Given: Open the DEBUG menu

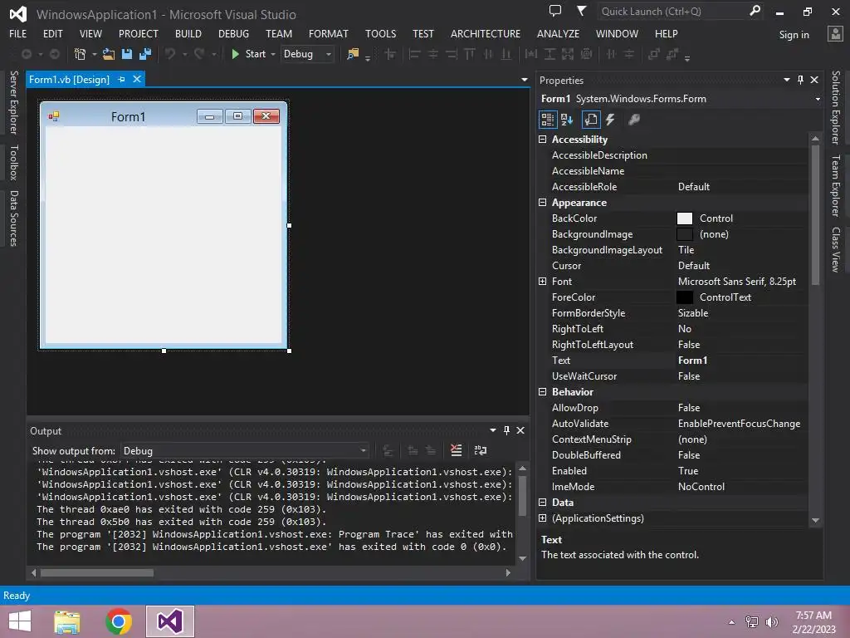Looking at the screenshot, I should click(x=233, y=33).
